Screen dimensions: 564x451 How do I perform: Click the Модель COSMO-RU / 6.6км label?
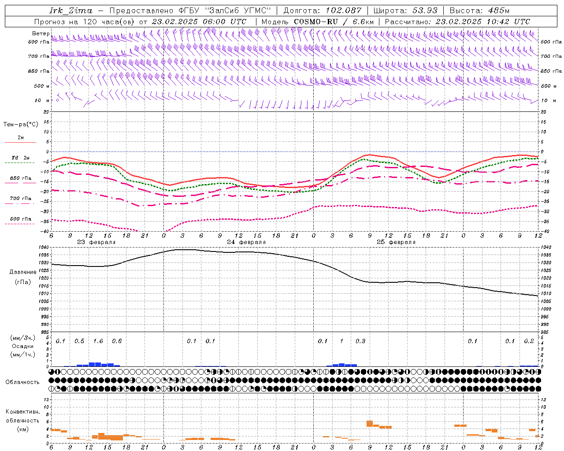point(317,22)
